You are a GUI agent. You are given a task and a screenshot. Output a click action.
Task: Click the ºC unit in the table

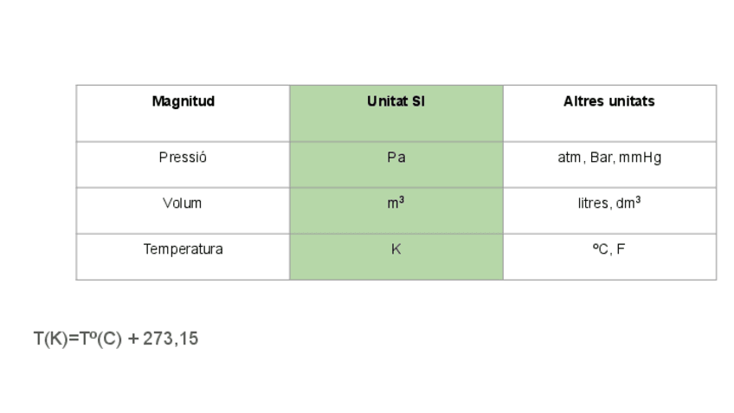600,249
